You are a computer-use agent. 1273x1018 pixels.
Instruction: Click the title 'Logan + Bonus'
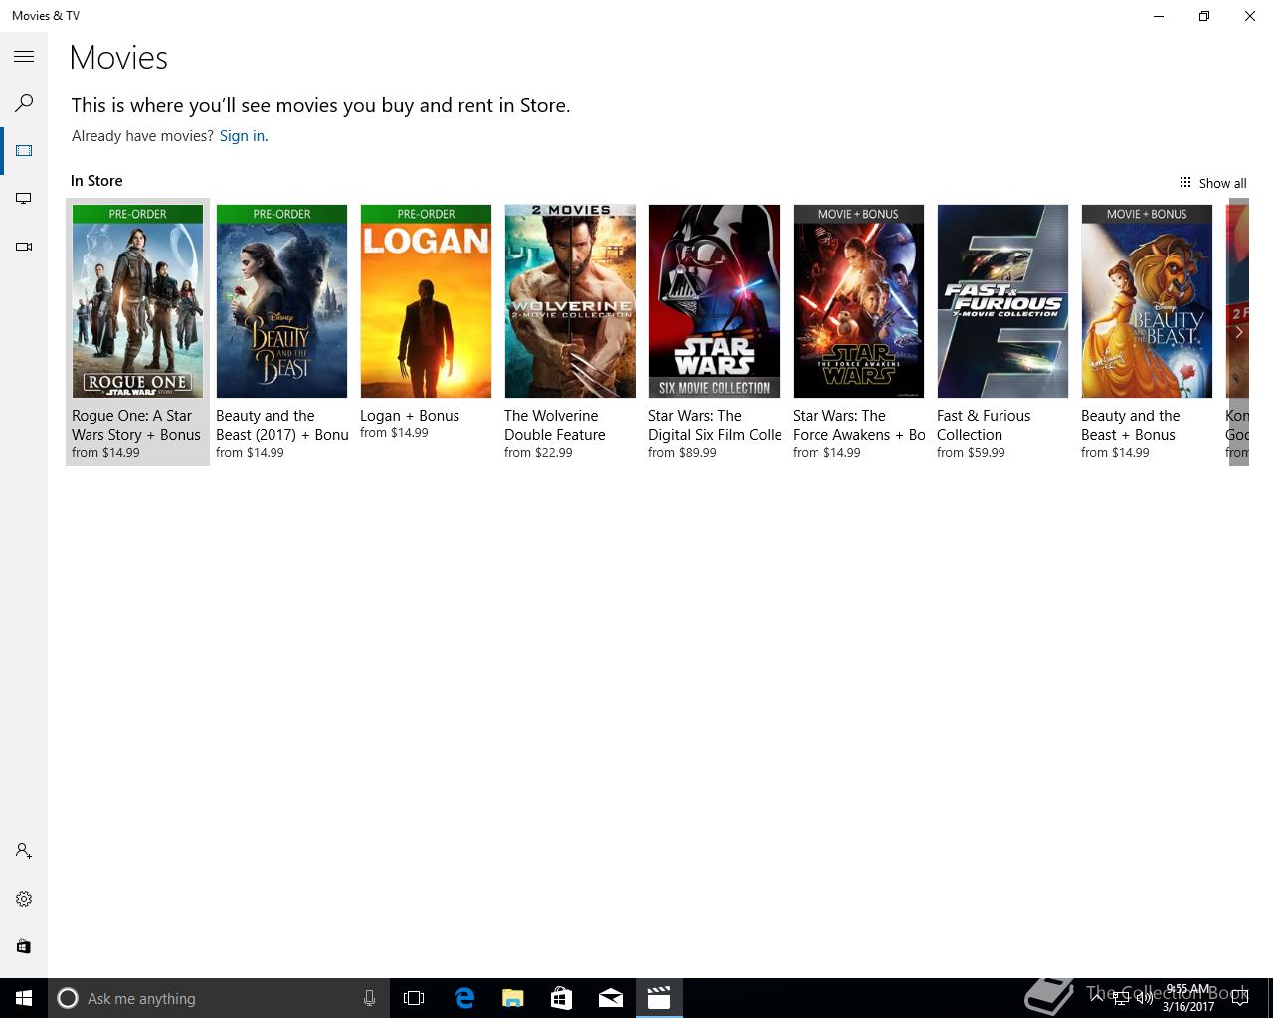[x=410, y=416]
